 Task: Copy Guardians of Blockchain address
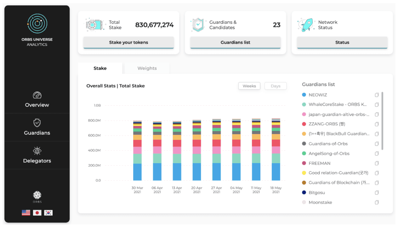377,183
